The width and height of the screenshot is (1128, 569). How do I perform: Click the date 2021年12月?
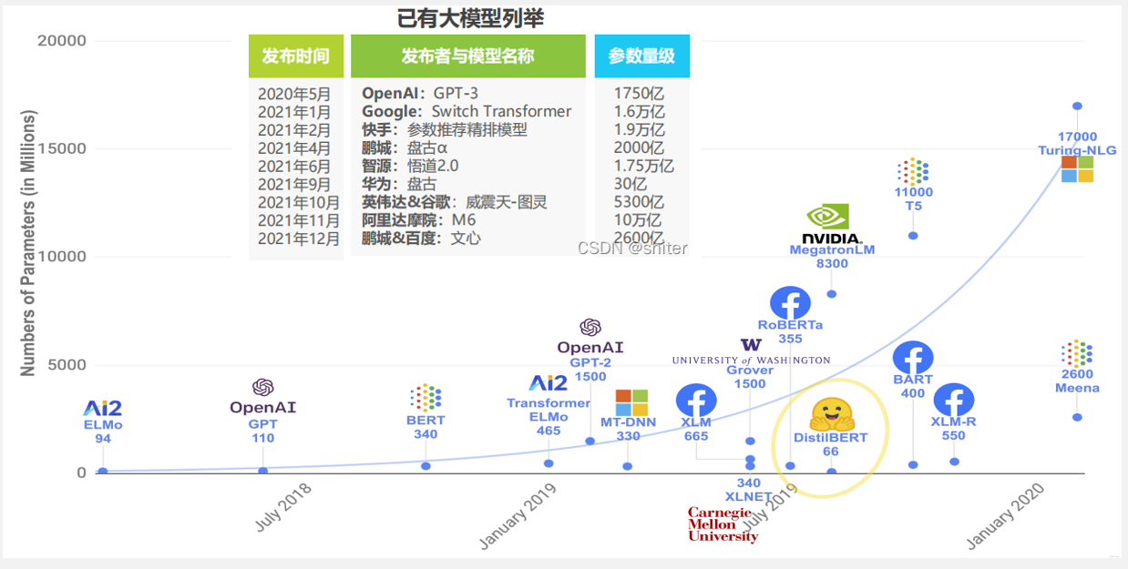299,239
